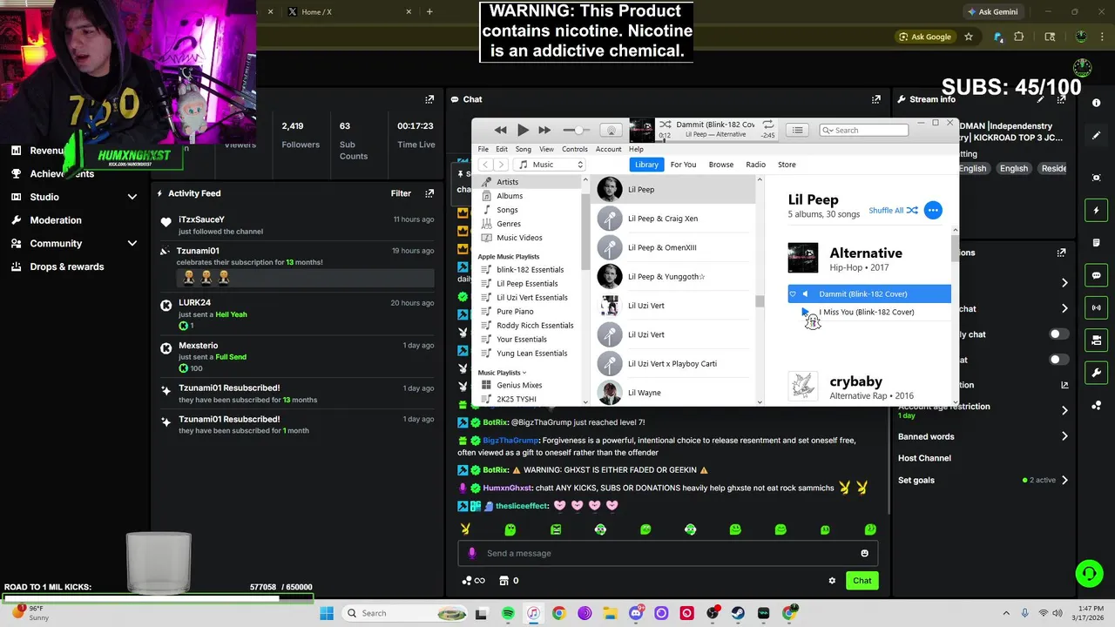Pop out the Stream info panel
Image resolution: width=1115 pixels, height=627 pixels.
coord(1061,99)
